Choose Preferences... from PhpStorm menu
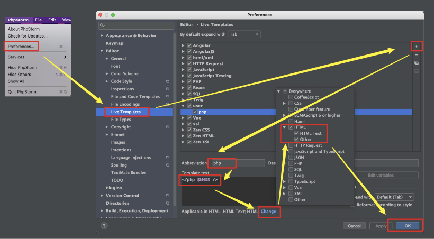 [x=21, y=47]
